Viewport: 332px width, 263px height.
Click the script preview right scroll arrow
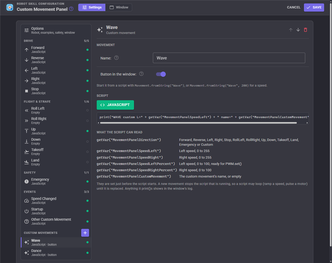[307, 123]
